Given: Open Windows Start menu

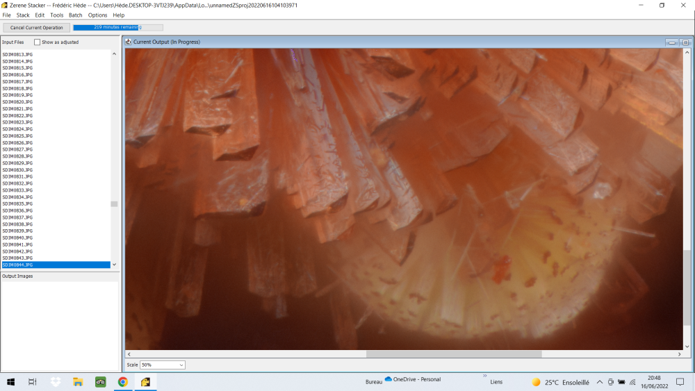Looking at the screenshot, I should pyautogui.click(x=10, y=382).
